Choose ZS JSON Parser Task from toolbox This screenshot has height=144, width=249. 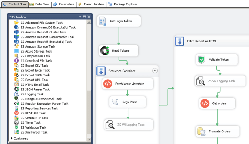(35, 89)
